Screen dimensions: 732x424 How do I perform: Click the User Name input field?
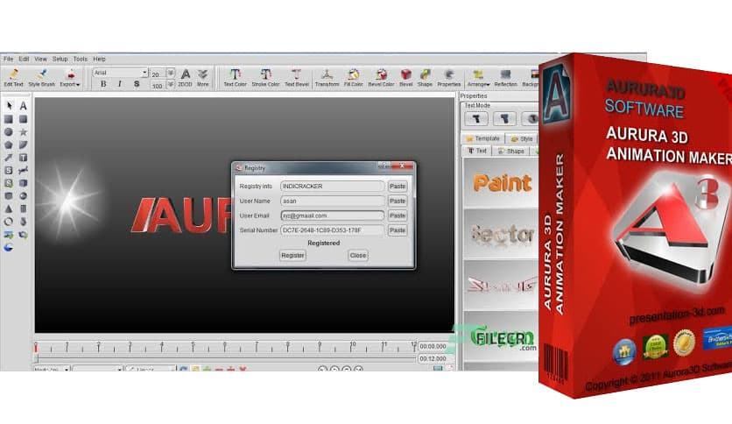pyautogui.click(x=333, y=201)
